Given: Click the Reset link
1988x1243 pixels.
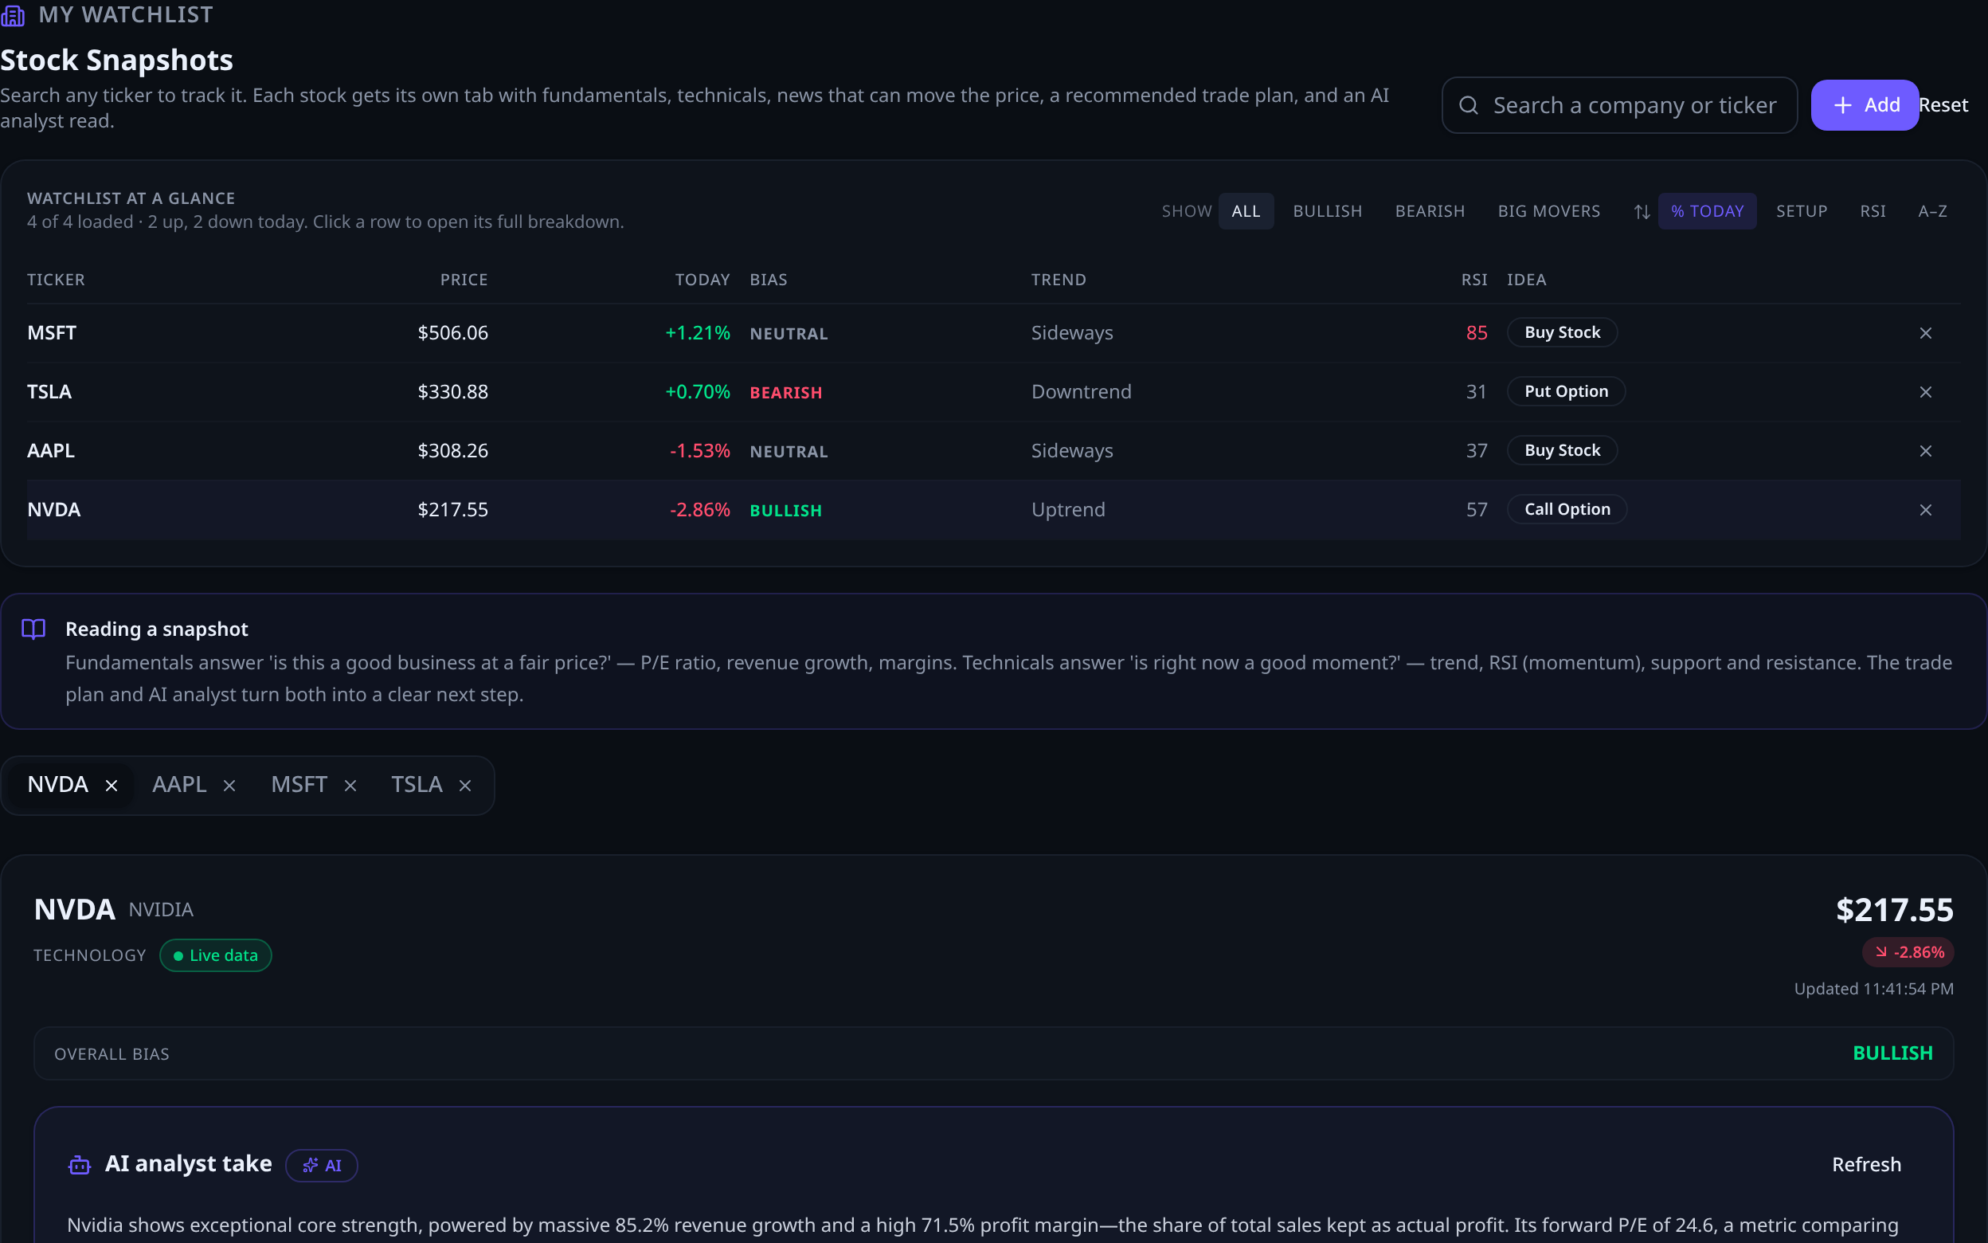Looking at the screenshot, I should (1943, 105).
